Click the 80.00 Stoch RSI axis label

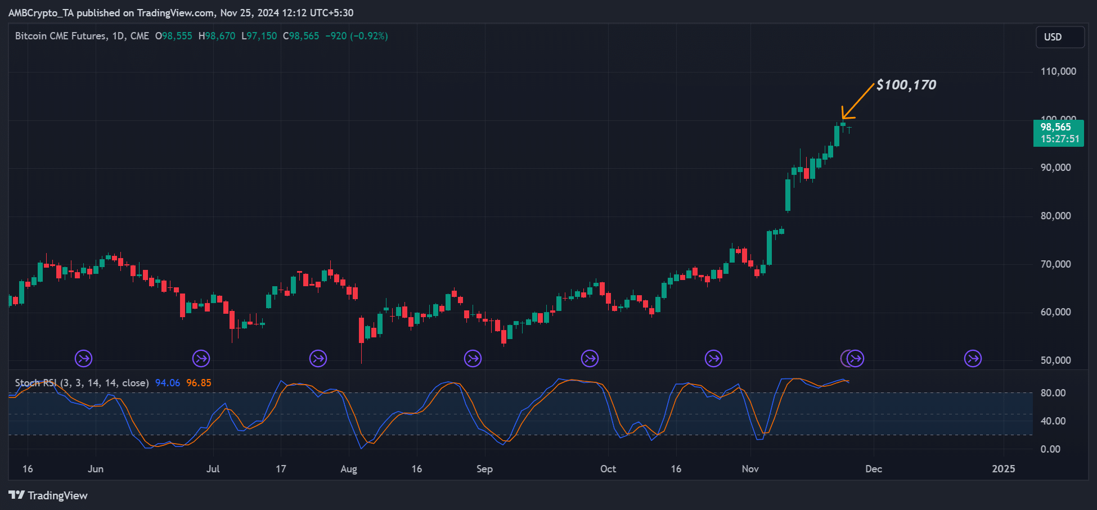[x=1053, y=393]
